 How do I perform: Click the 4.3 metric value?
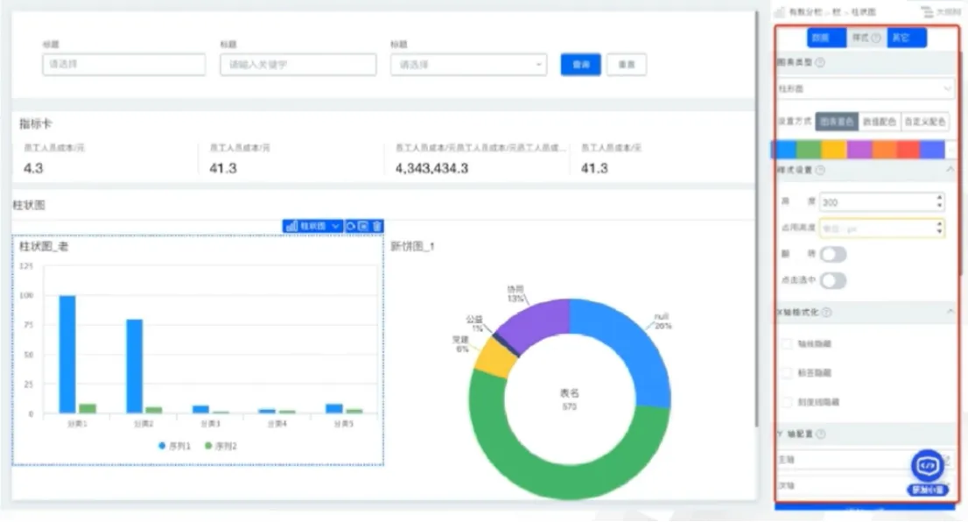33,168
